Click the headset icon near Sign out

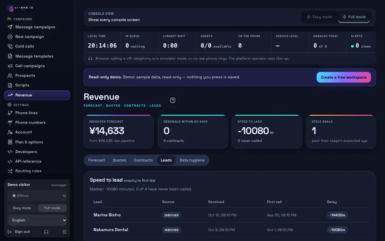pos(46,232)
